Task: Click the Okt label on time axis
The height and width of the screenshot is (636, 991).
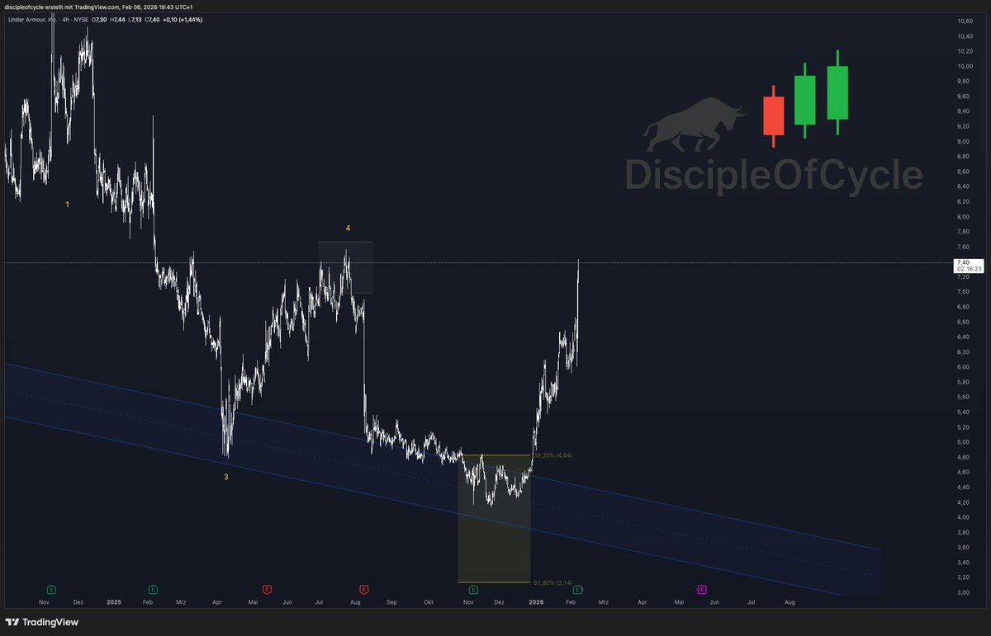Action: pyautogui.click(x=428, y=602)
